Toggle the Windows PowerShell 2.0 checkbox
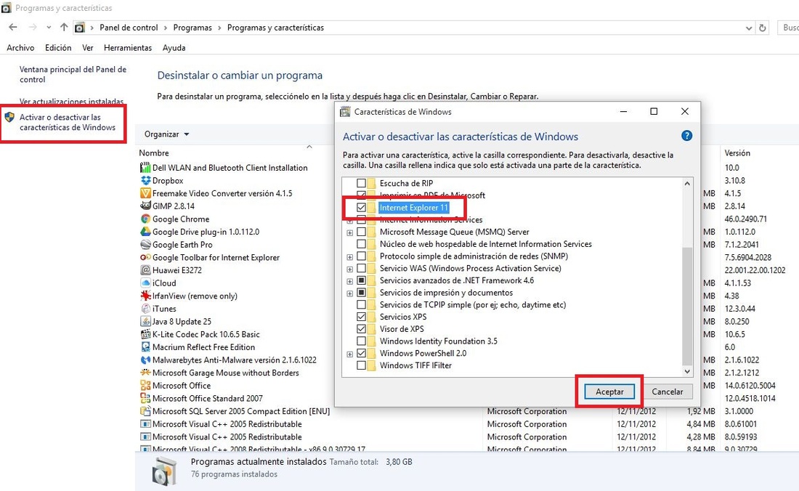 [361, 354]
